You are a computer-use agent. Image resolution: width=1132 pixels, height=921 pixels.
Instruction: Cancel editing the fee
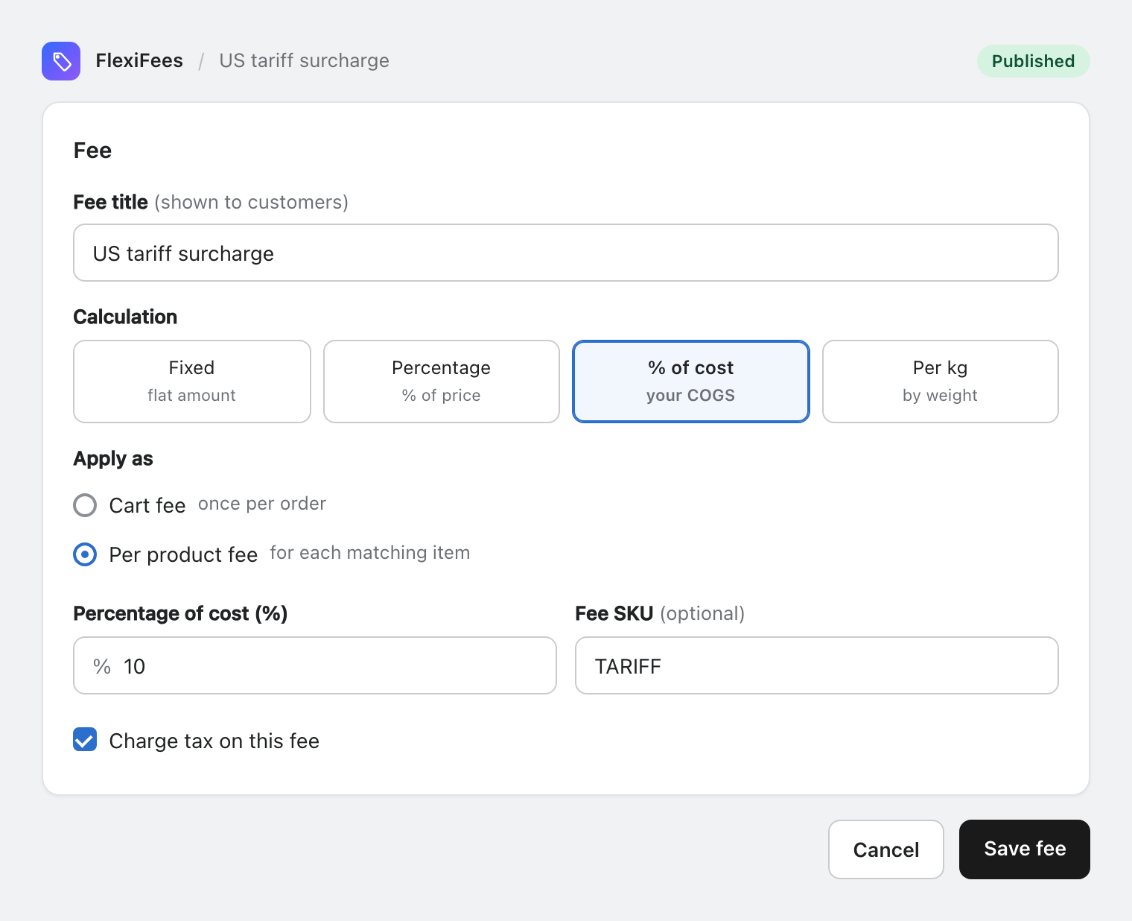(886, 849)
